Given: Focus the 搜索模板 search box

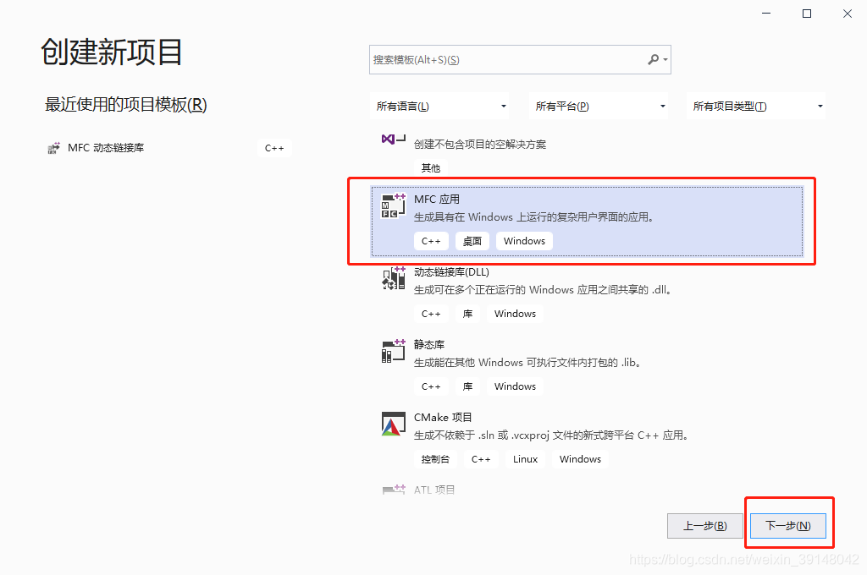Looking at the screenshot, I should click(x=520, y=60).
